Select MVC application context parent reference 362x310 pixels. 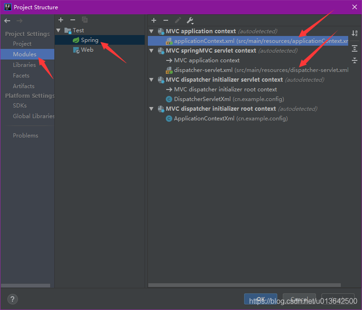[207, 60]
